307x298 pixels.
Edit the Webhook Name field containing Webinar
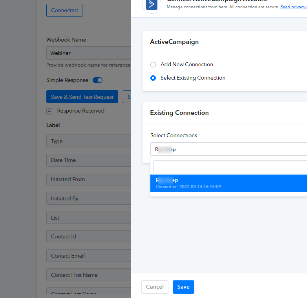[x=89, y=53]
